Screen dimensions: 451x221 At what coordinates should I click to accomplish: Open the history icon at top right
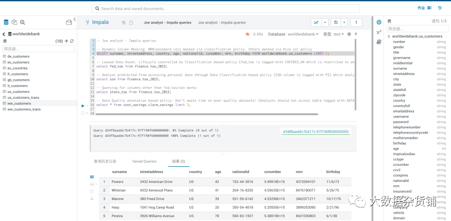coord(440,8)
